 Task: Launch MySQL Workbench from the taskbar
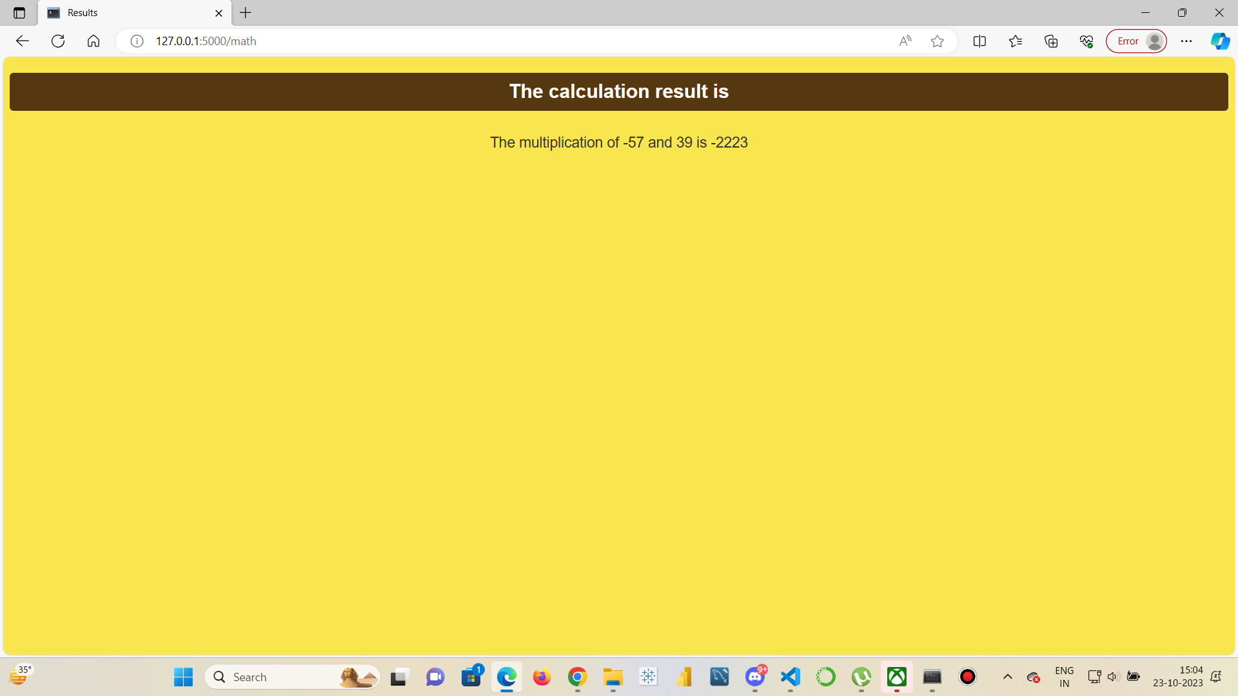click(x=720, y=677)
